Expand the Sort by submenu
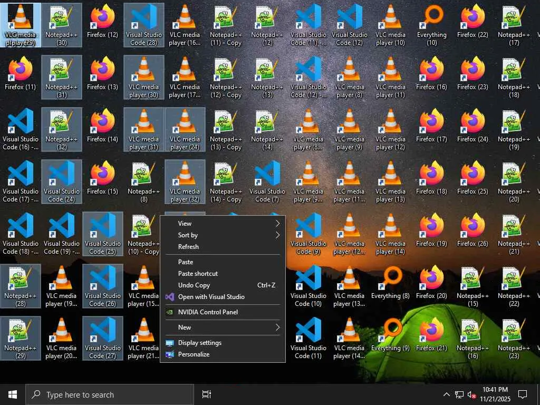This screenshot has width=540, height=405. (223, 235)
